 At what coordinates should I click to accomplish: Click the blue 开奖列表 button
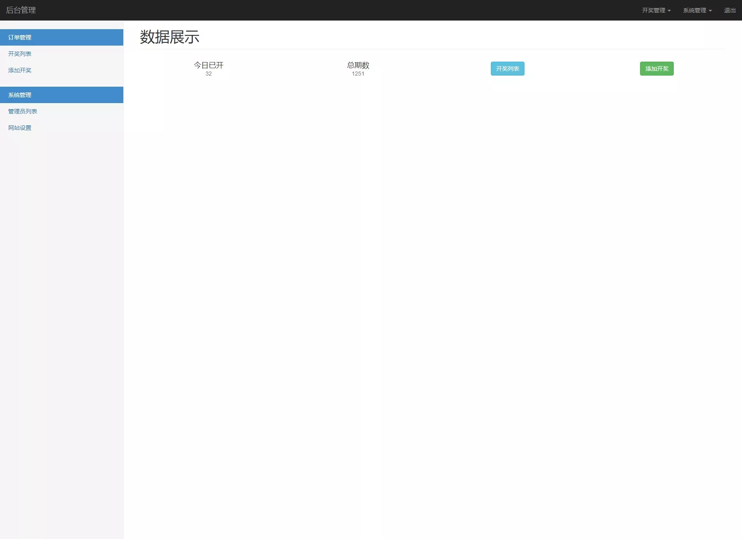coord(507,69)
